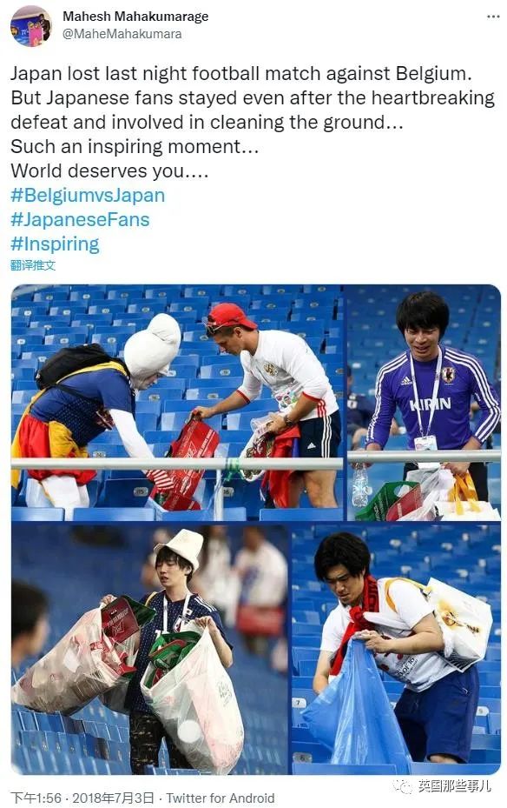Open Mahesh Mahakumarage's profile avatar
Screen dimensions: 507x808
coord(31,26)
